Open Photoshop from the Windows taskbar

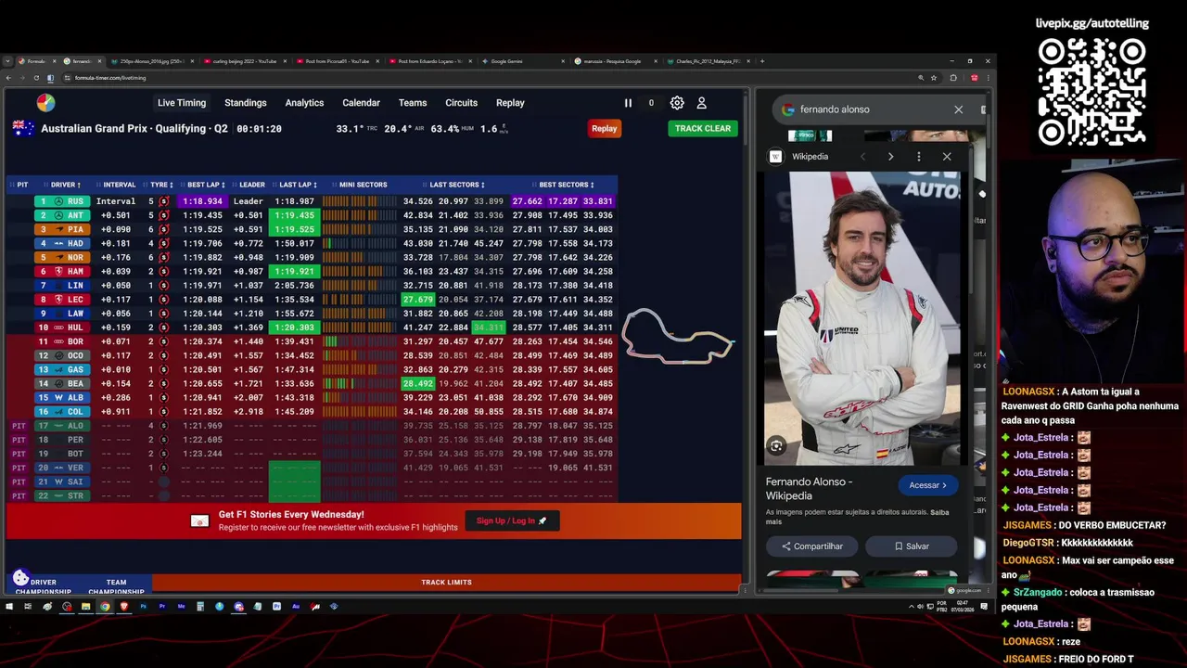[x=143, y=607]
